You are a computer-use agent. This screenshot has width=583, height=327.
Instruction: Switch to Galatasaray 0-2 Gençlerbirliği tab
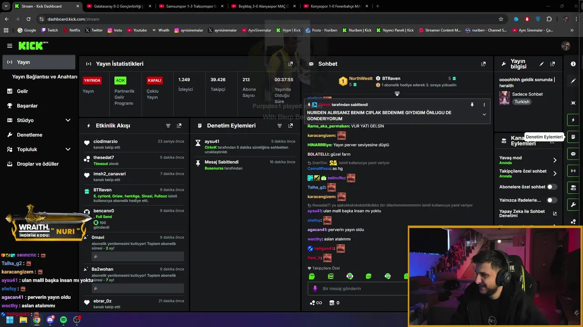pos(118,6)
